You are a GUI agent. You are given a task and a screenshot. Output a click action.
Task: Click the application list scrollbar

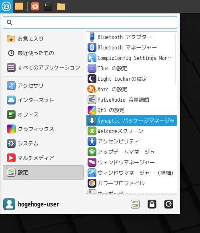(x=176, y=59)
